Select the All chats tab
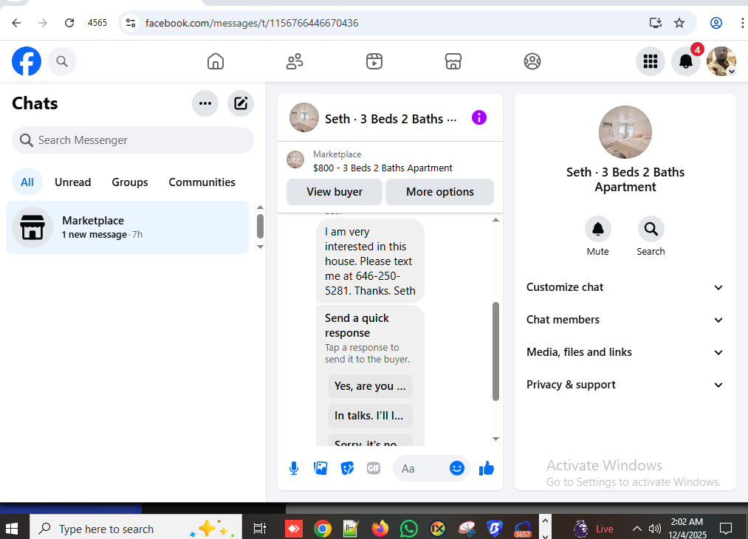This screenshot has height=539, width=748. (27, 182)
